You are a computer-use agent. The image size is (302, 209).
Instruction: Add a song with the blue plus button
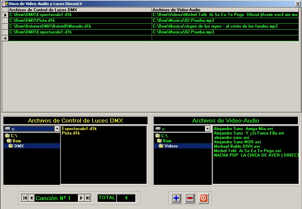pos(176,198)
